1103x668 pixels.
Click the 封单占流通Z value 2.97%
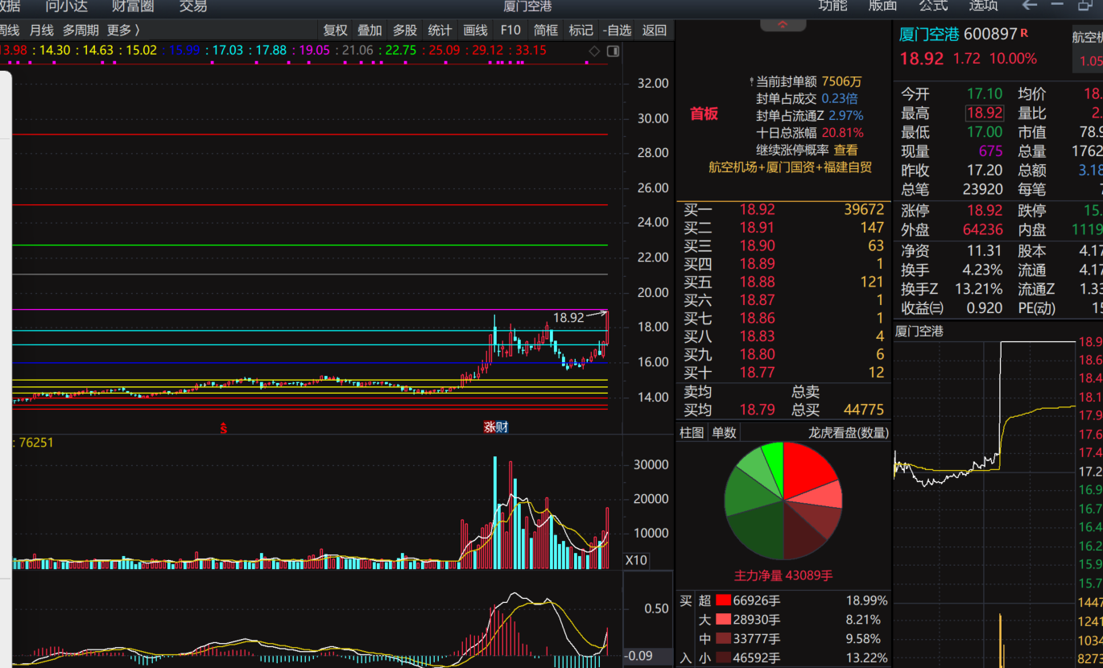coord(845,116)
